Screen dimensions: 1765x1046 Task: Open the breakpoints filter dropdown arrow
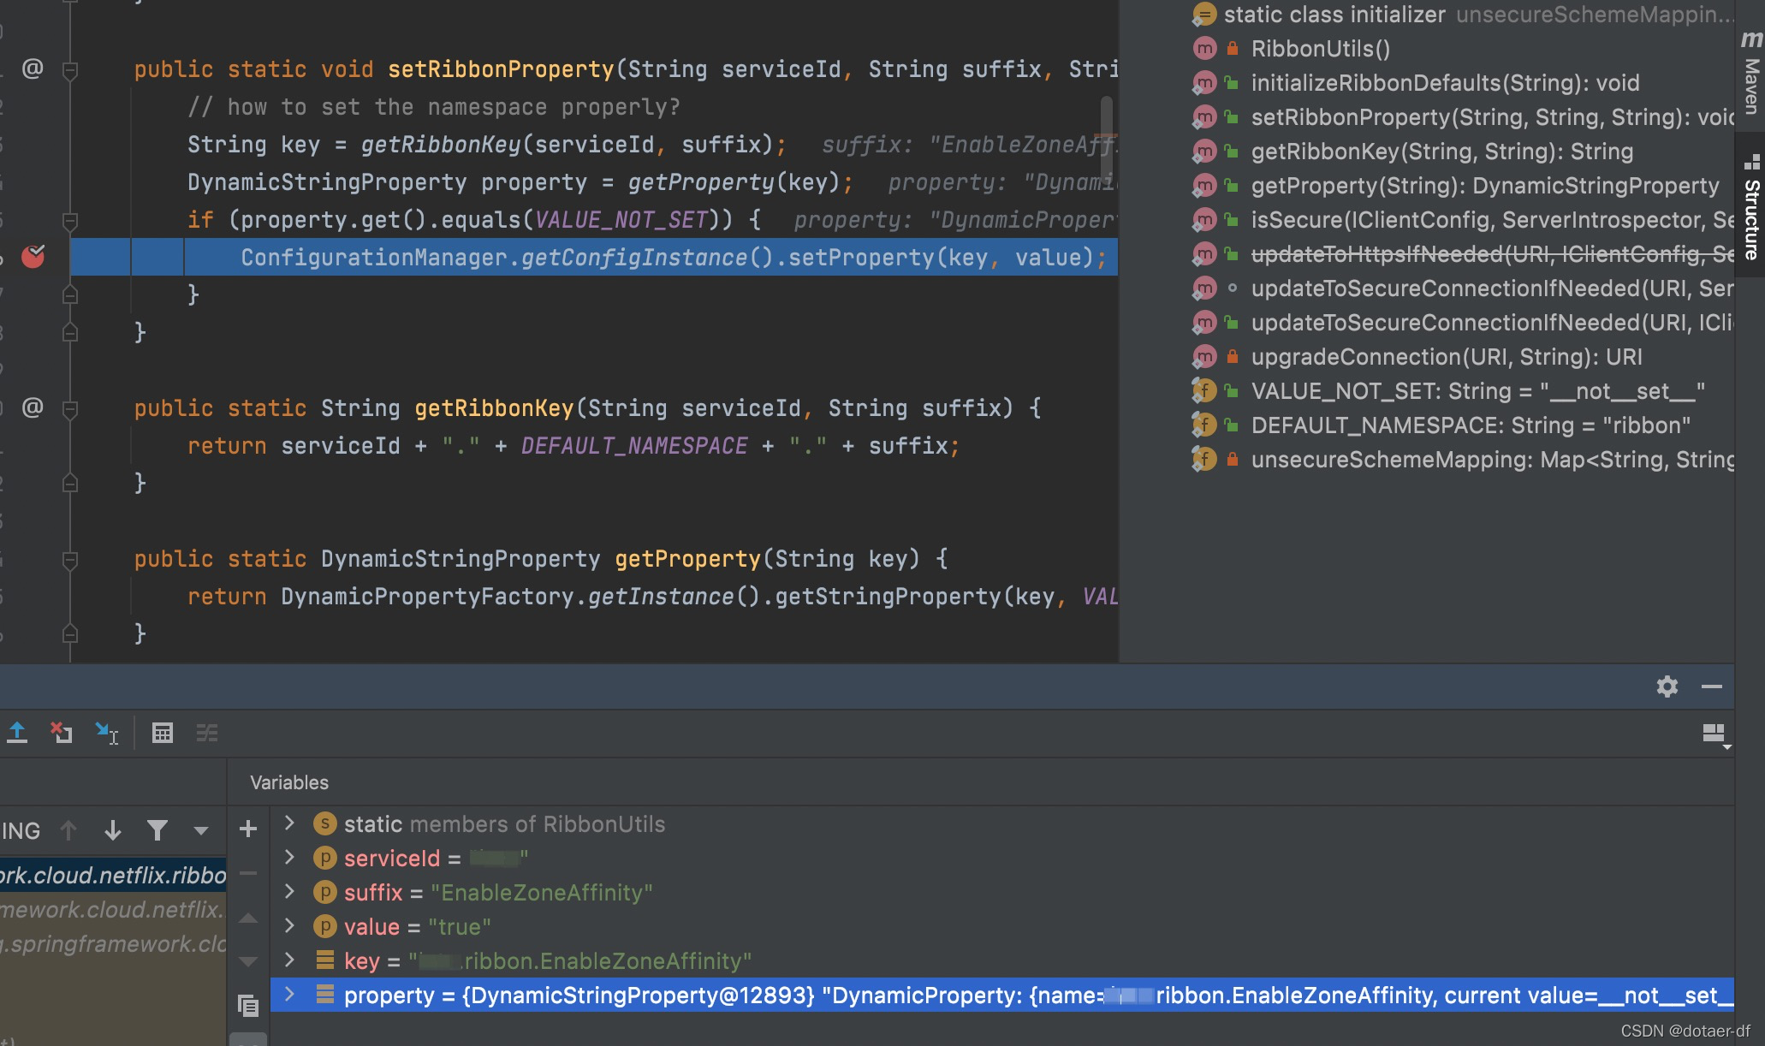pyautogui.click(x=200, y=830)
